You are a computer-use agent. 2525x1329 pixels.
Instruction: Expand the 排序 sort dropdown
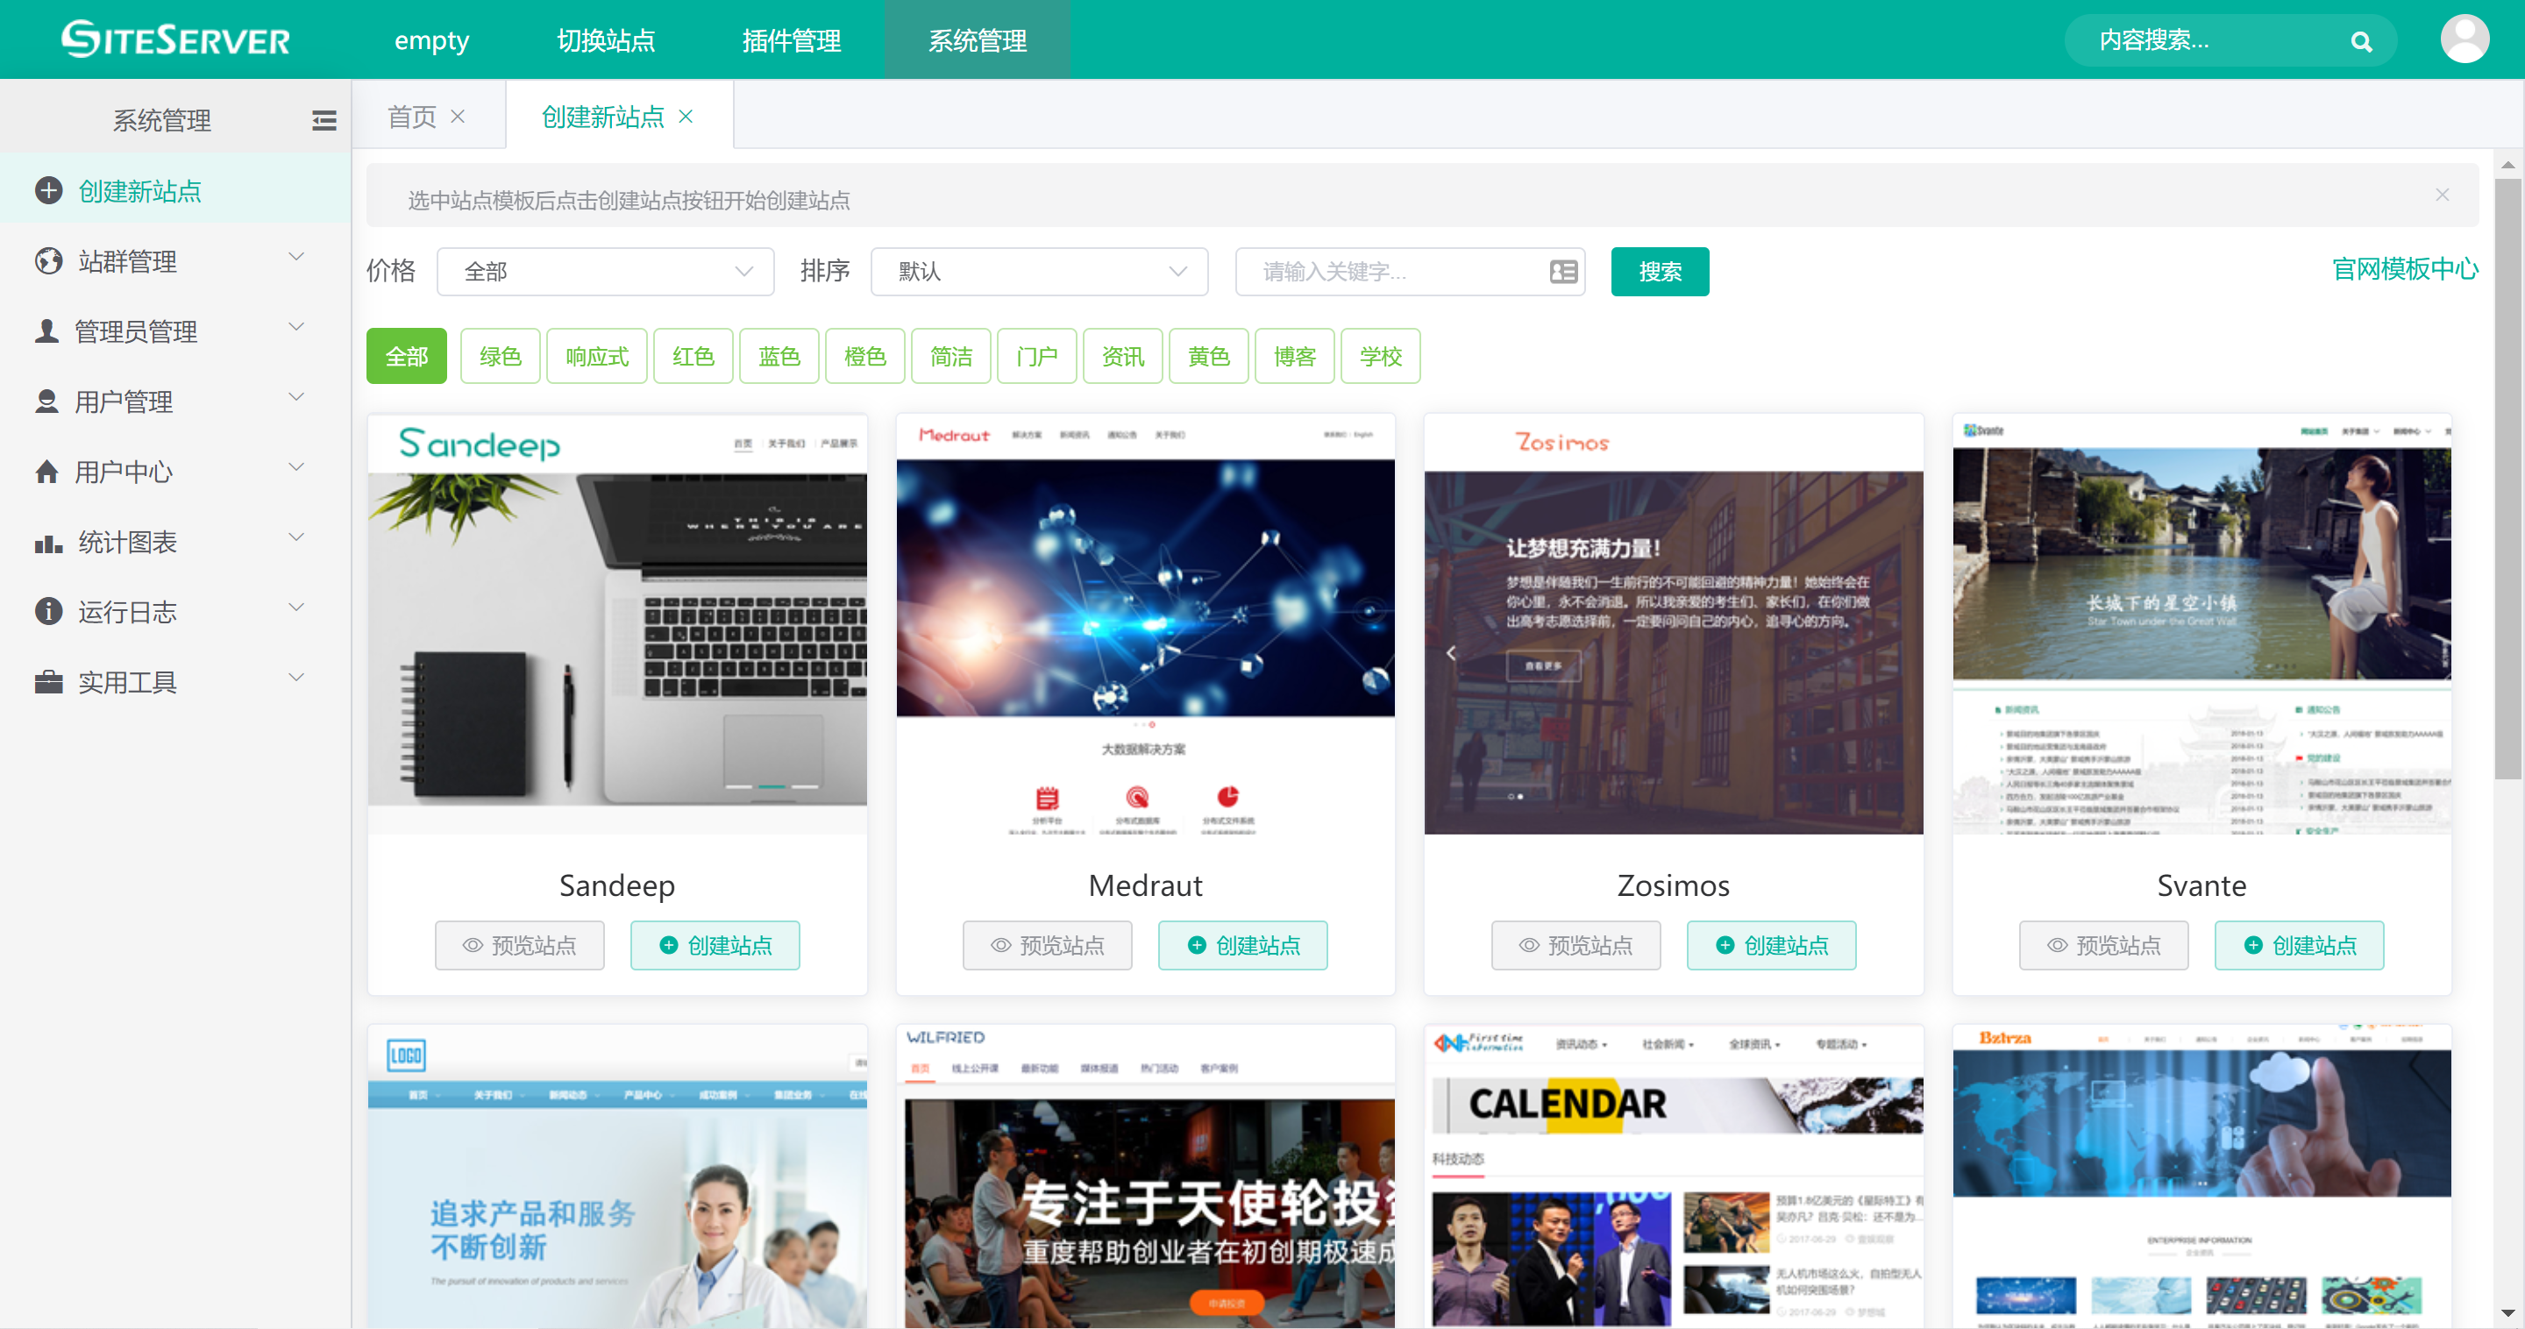(1038, 272)
